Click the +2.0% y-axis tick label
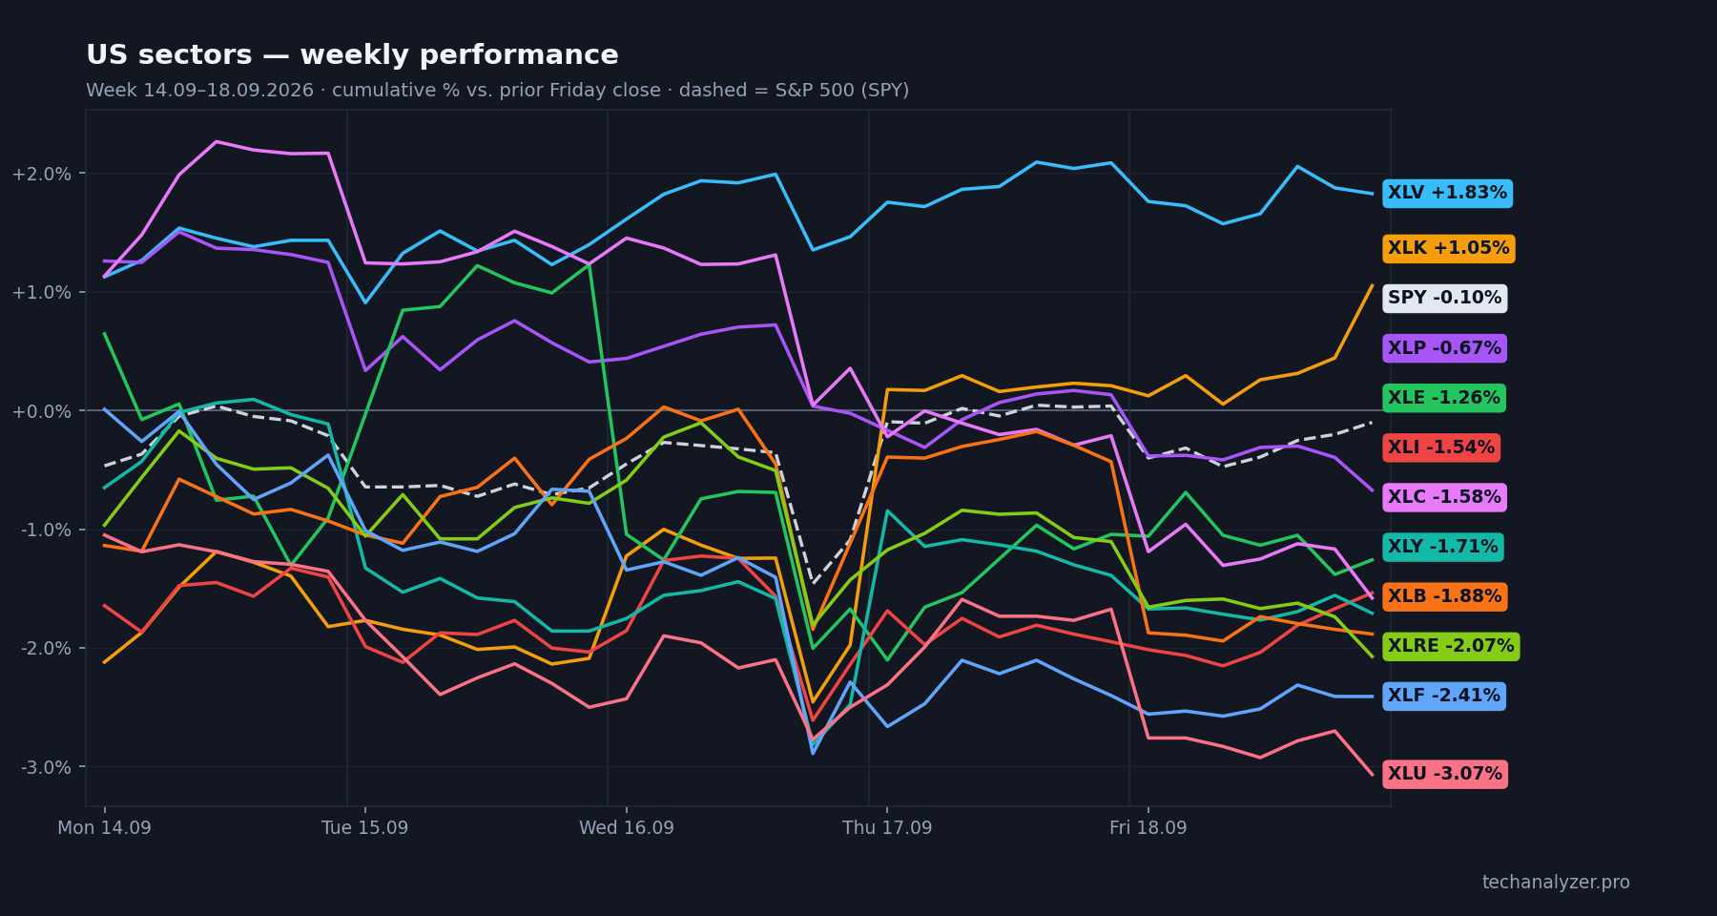 click(x=41, y=174)
